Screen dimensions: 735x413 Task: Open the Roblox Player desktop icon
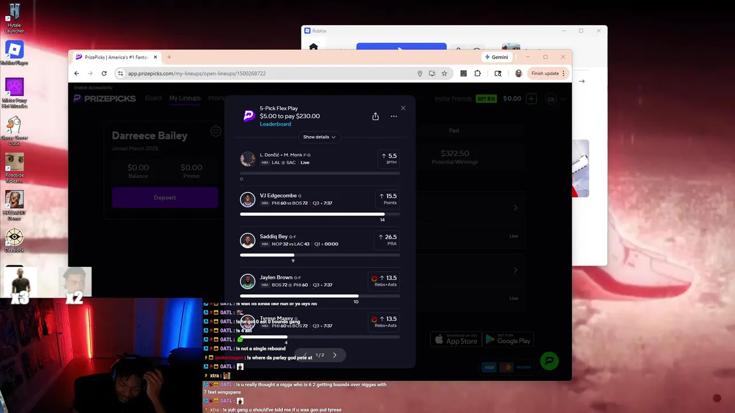pyautogui.click(x=14, y=53)
